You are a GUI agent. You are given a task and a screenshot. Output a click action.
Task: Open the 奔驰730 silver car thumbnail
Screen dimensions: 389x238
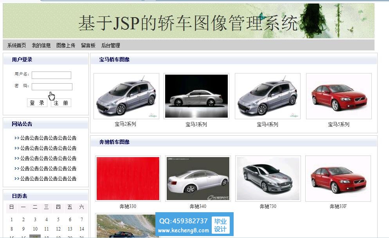coord(268,179)
